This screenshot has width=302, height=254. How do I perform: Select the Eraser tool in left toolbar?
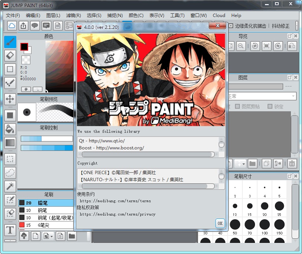10,56
